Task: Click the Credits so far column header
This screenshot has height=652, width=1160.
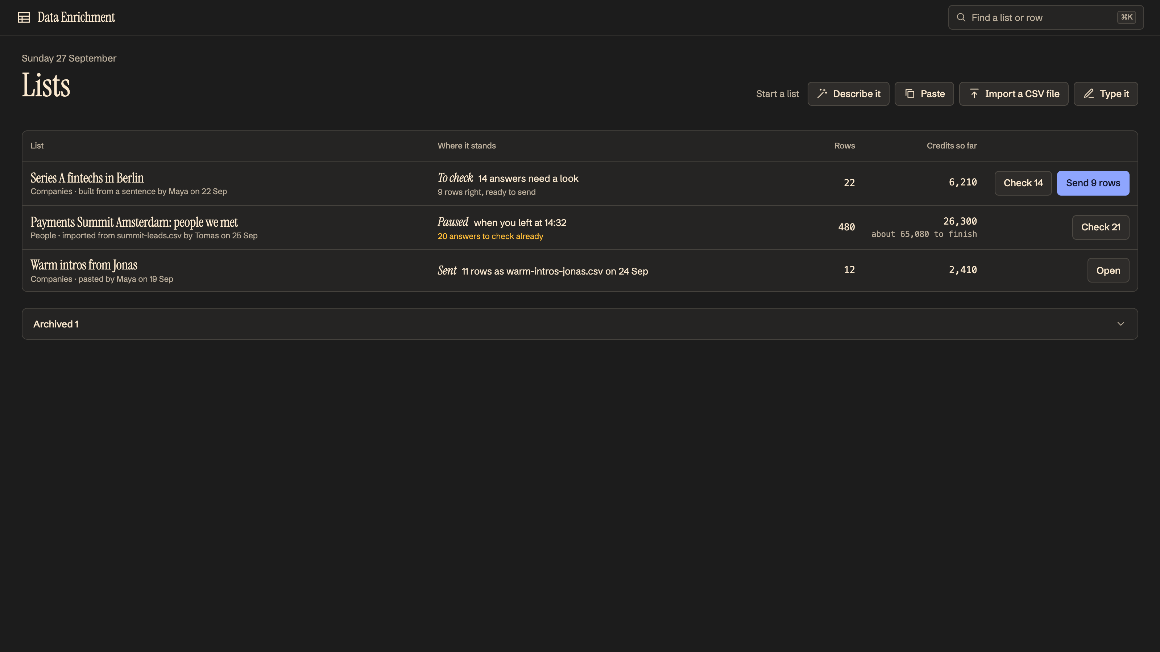Action: 952,146
